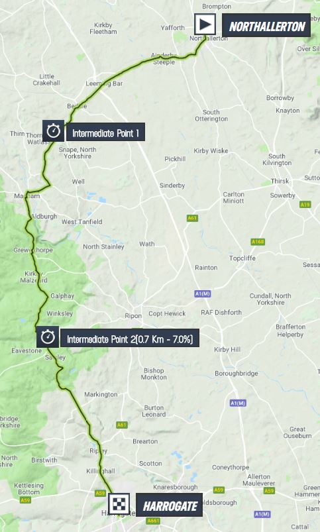Click the checkered finish flag icon
Viewport: 320px width, 532px height.
pyautogui.click(x=119, y=504)
